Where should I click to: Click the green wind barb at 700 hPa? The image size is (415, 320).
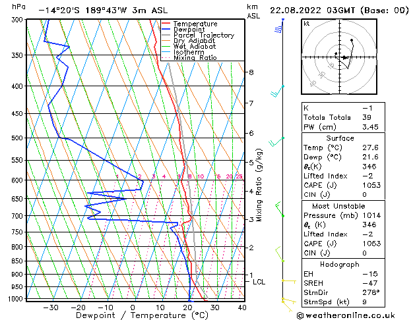(280, 209)
